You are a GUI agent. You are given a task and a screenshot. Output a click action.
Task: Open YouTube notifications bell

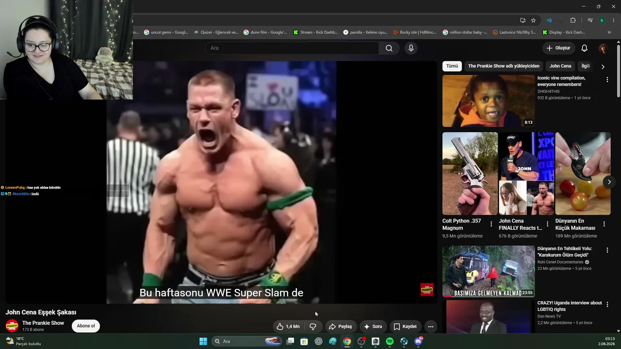tap(585, 48)
